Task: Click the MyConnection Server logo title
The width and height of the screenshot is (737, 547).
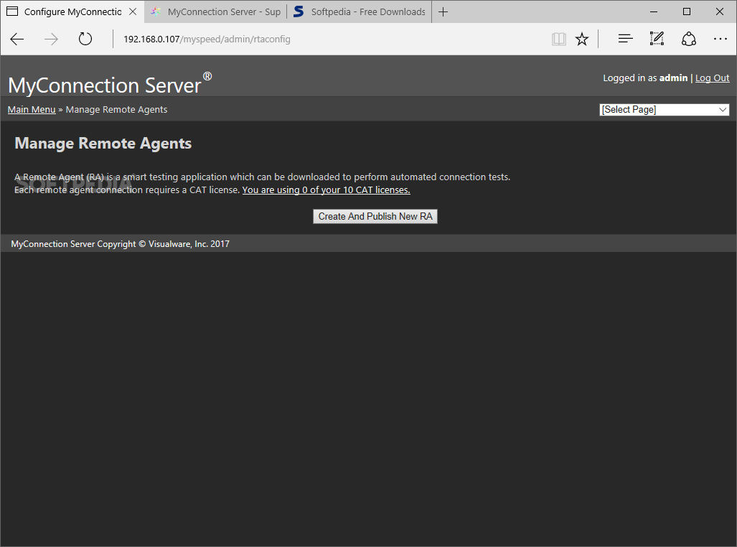Action: 110,84
